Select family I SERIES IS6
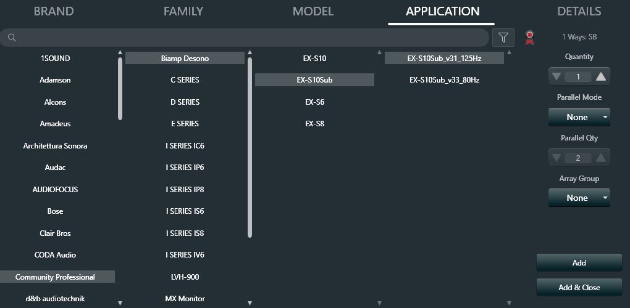630x308 pixels. click(185, 211)
